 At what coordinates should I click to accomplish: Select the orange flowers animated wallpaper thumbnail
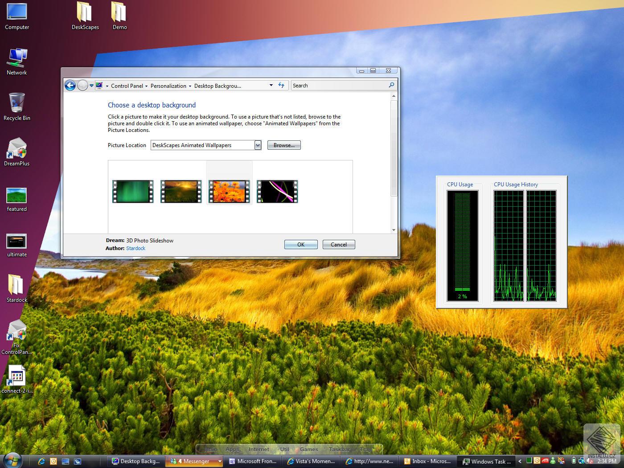click(x=229, y=191)
